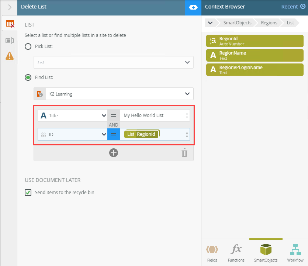Viewport: 308px width, 266px height.
Task: Select the Pick List radio button
Action: tap(28, 46)
